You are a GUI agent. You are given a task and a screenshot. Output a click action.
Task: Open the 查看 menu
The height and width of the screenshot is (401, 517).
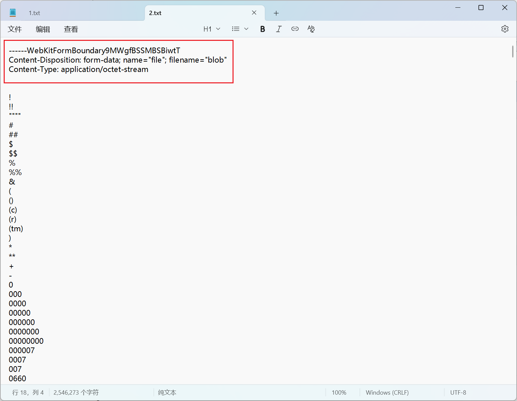point(71,29)
